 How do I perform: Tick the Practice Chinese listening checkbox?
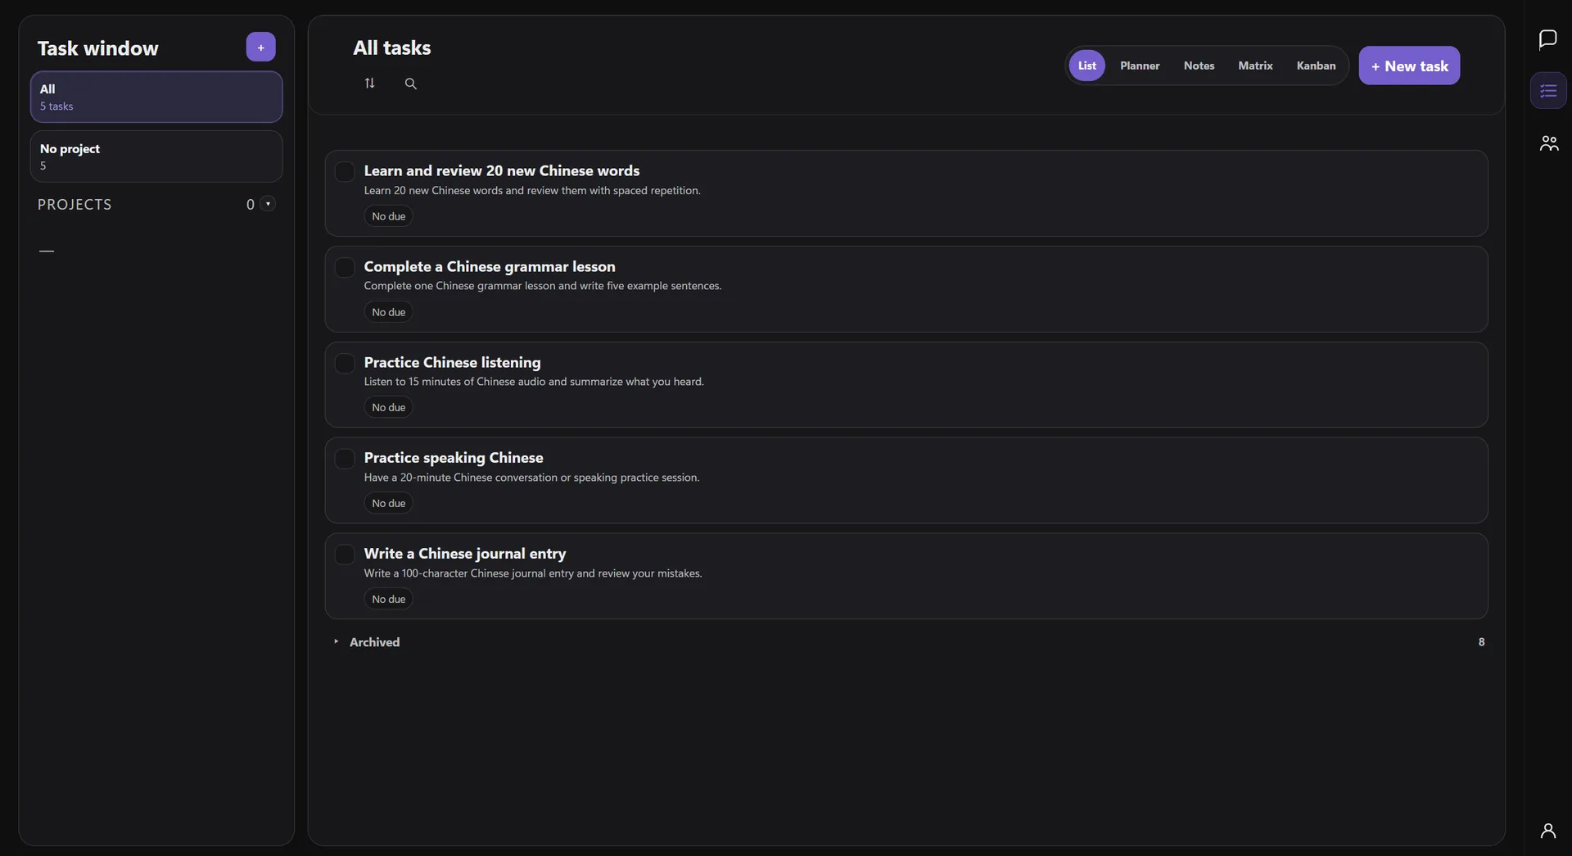click(345, 363)
